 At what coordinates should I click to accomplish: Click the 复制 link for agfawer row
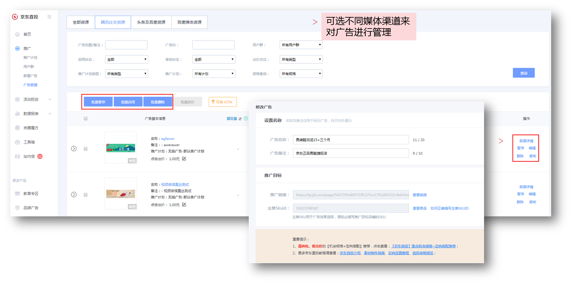point(533,156)
